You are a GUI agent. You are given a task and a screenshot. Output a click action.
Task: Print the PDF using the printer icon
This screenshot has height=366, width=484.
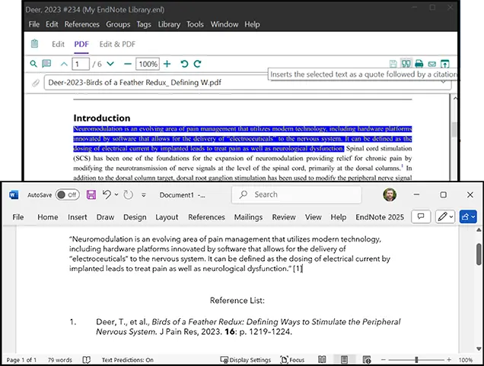click(x=418, y=64)
